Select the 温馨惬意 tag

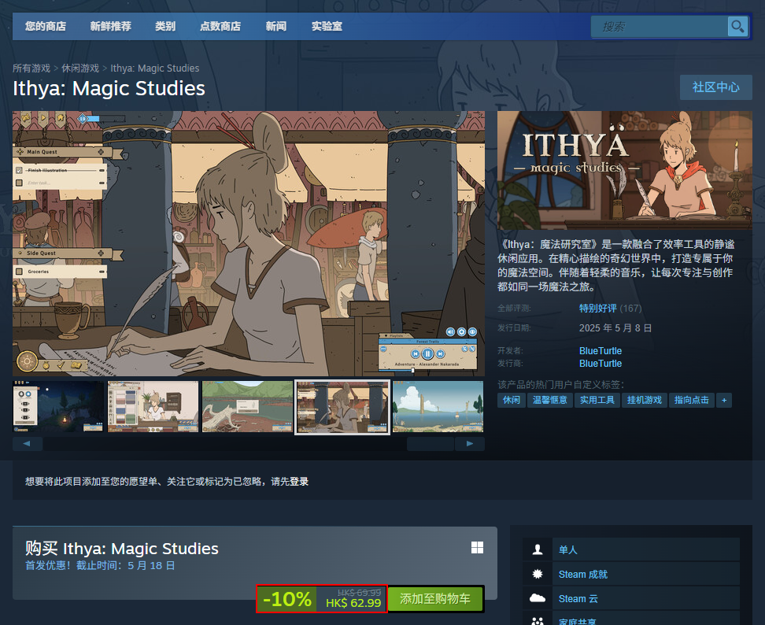(550, 400)
